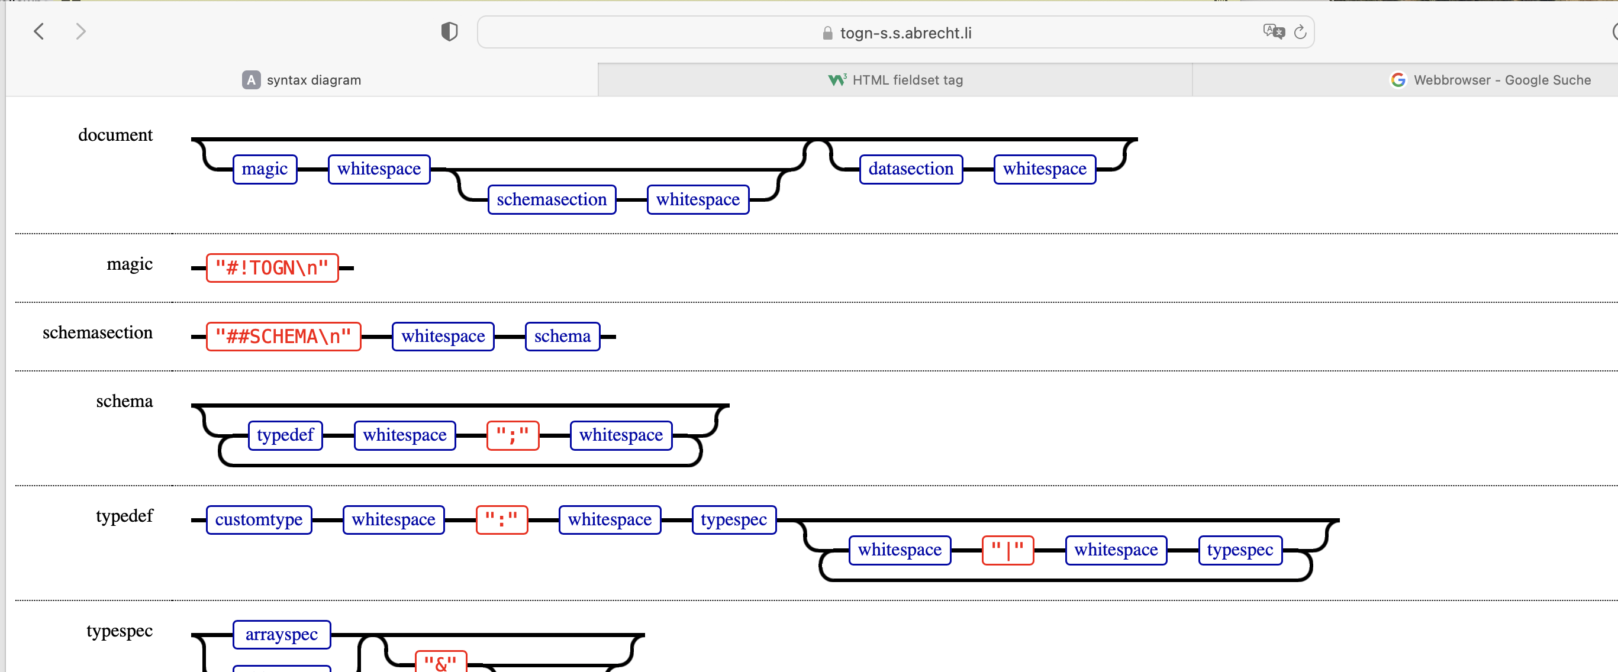Go forward with the browser forward arrow
Screen dimensions: 1618x672
(80, 31)
